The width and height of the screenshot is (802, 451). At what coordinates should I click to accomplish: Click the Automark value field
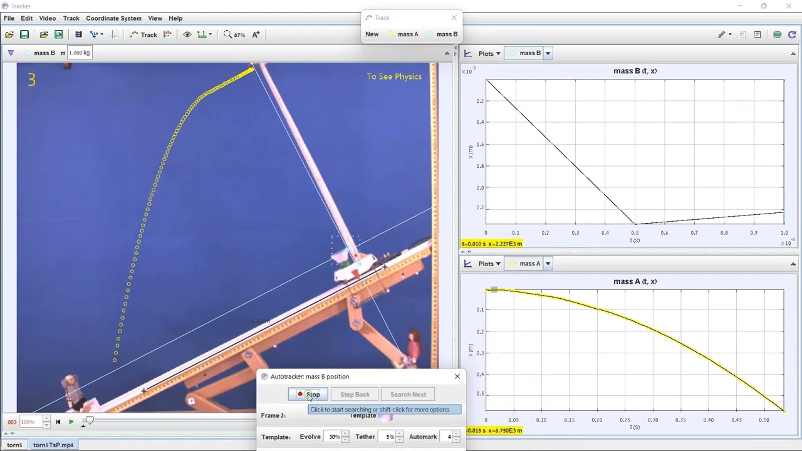point(446,437)
